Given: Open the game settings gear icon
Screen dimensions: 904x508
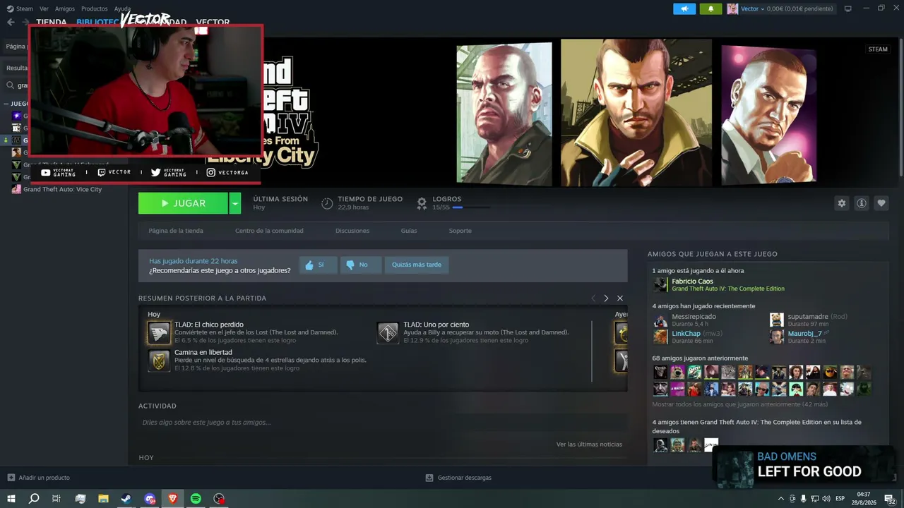Looking at the screenshot, I should [x=841, y=203].
